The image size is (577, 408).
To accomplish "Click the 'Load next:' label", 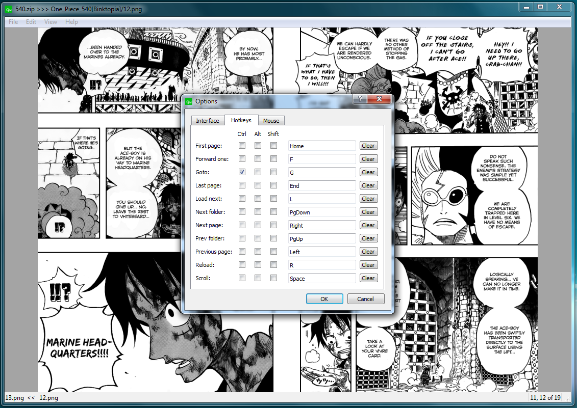I will click(209, 199).
